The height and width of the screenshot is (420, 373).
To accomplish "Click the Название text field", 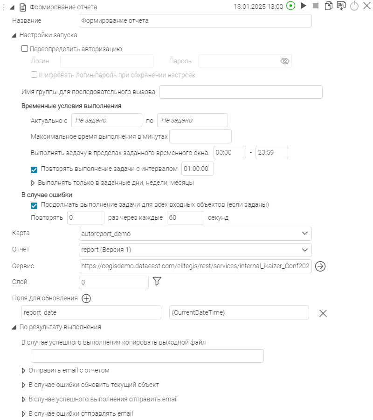I will click(x=195, y=21).
